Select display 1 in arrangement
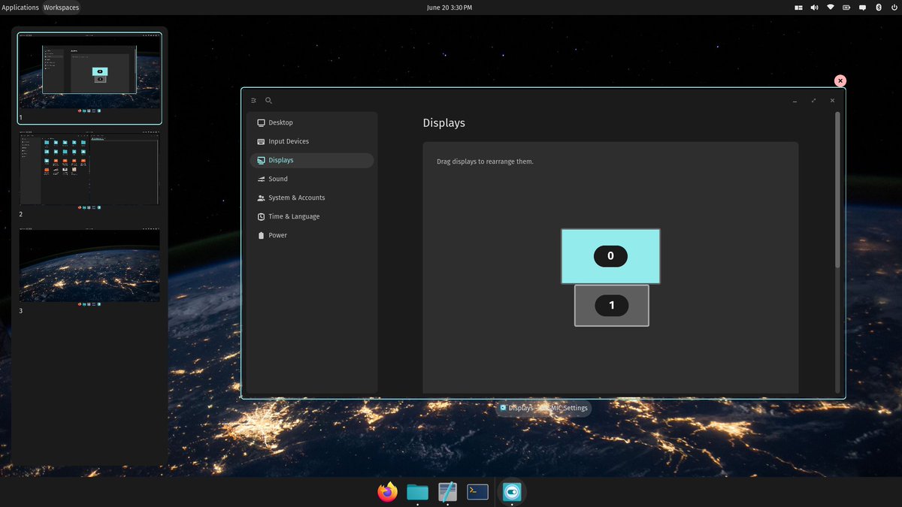This screenshot has width=902, height=507. (x=611, y=305)
